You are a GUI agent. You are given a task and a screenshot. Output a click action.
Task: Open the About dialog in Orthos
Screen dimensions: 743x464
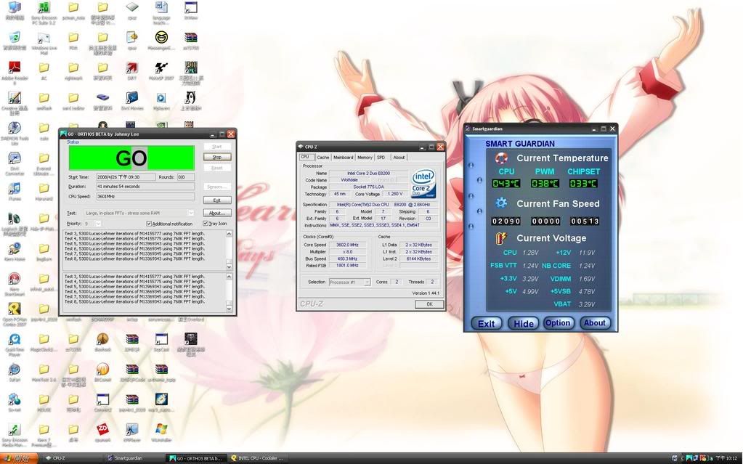(x=217, y=213)
